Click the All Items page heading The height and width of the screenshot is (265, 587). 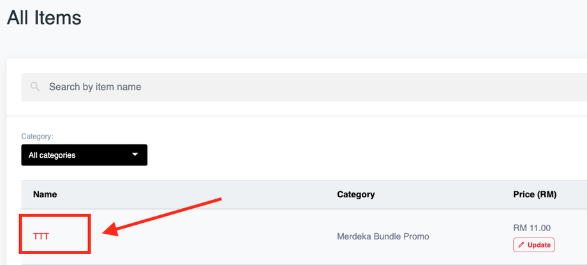tap(44, 17)
